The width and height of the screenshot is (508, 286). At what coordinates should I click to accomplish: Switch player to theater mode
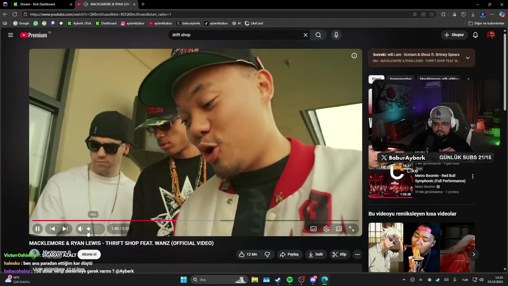[339, 229]
